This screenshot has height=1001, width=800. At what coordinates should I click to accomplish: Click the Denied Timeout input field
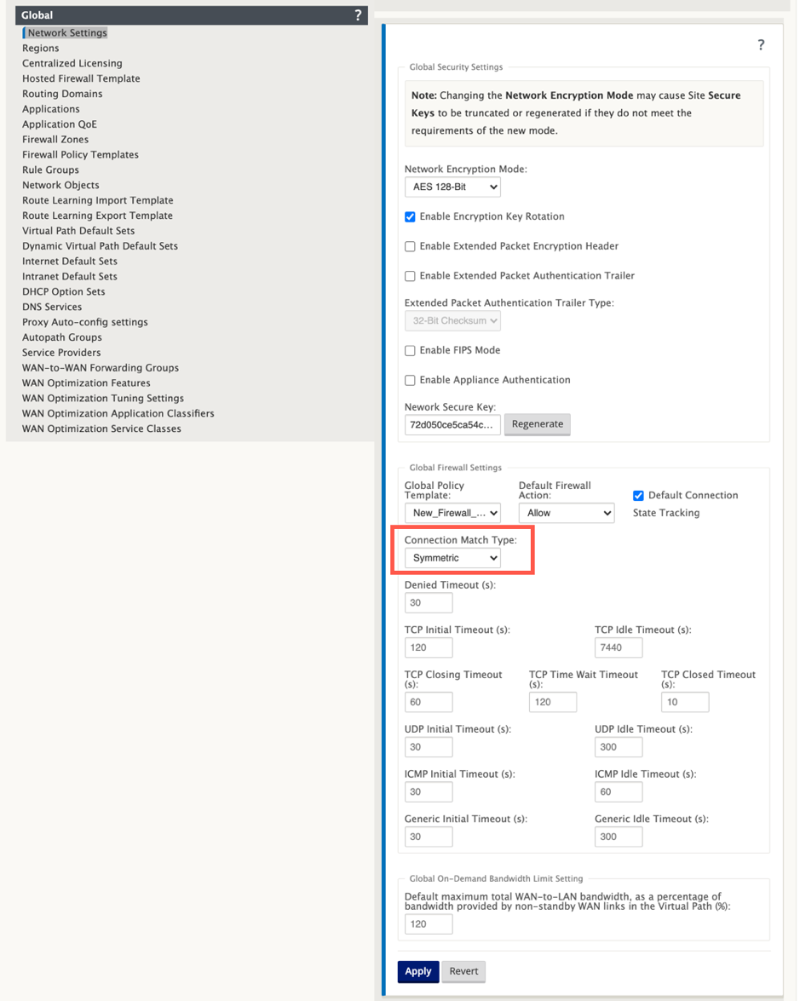[429, 602]
